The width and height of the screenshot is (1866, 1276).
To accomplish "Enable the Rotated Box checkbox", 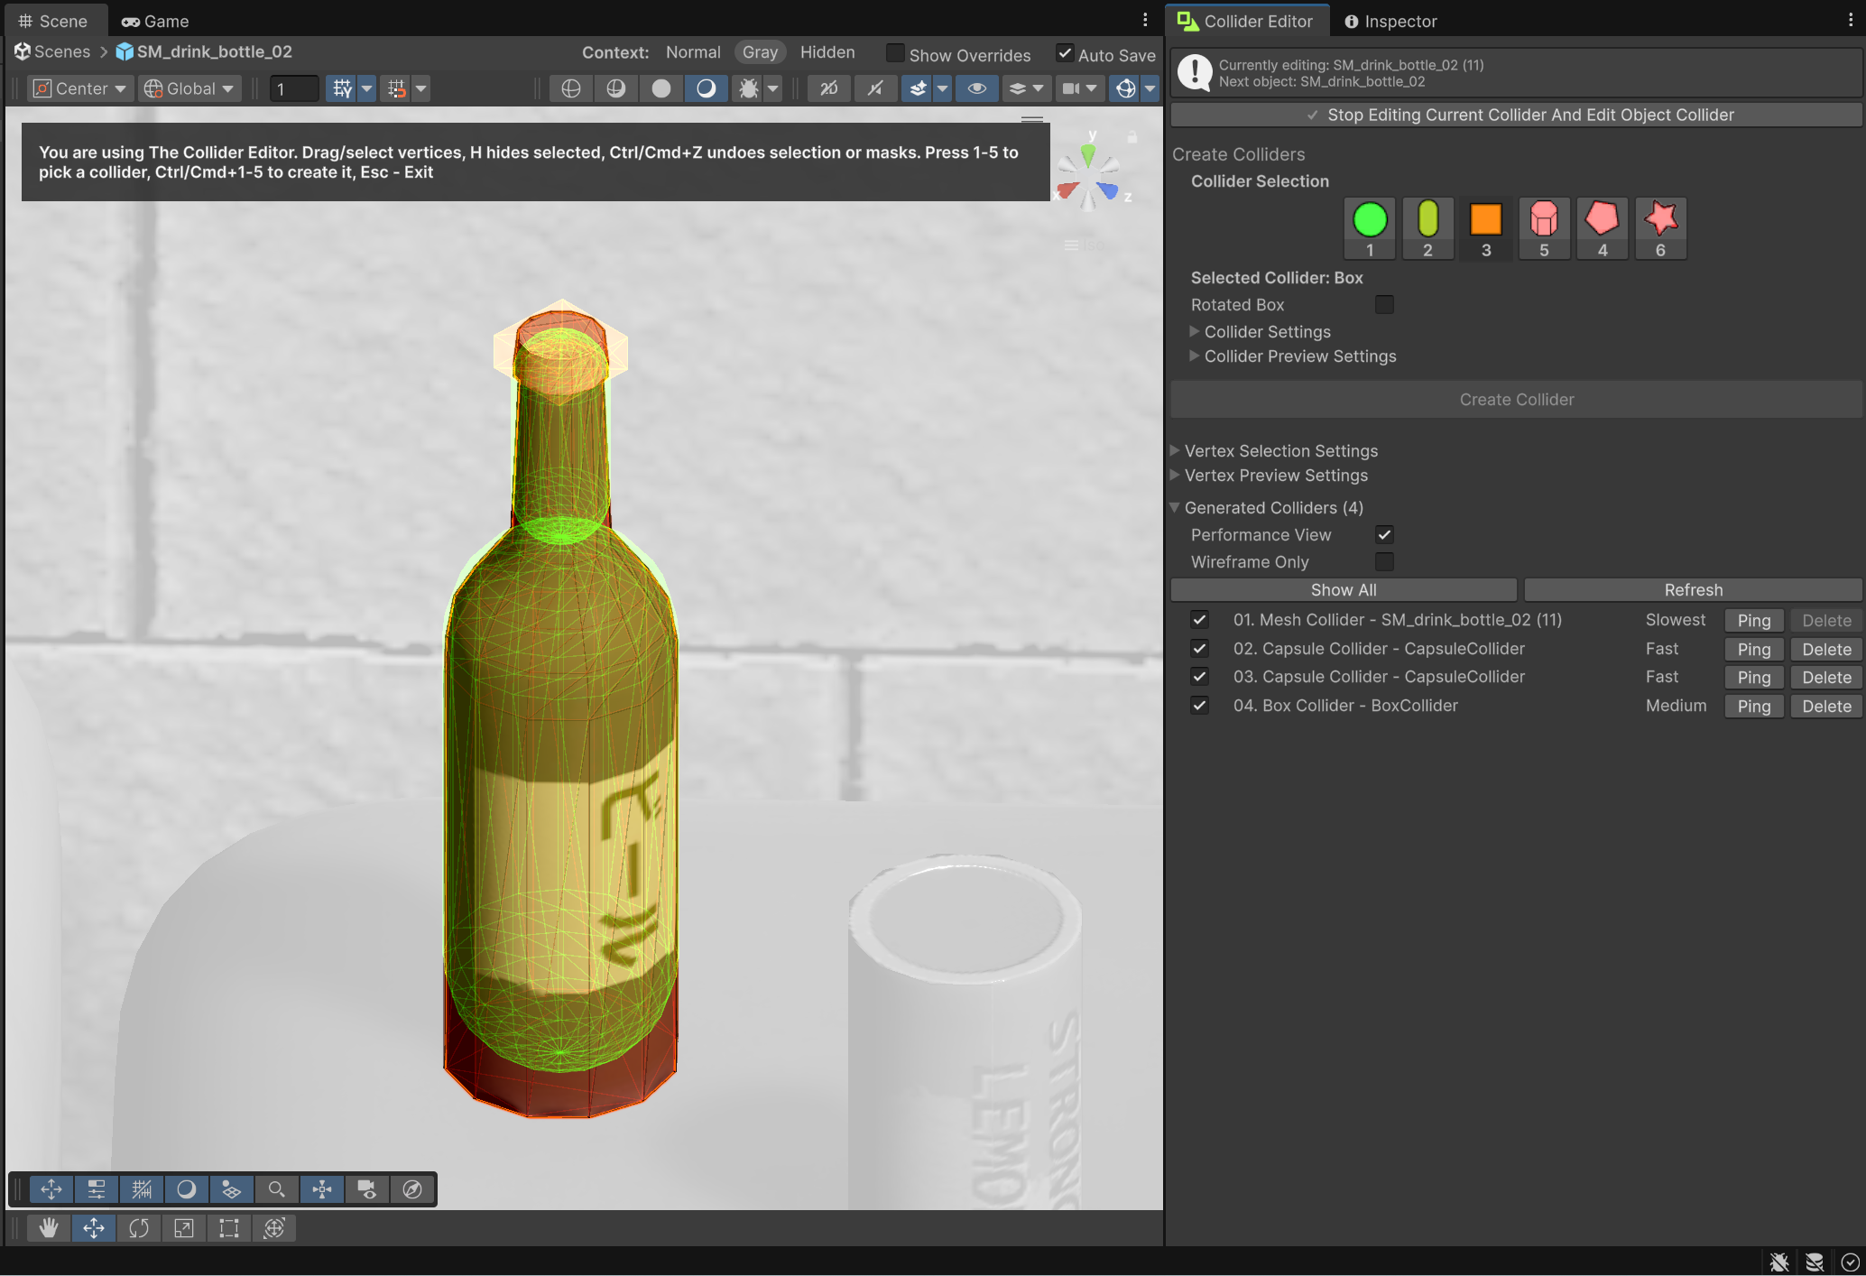I will pos(1384,305).
